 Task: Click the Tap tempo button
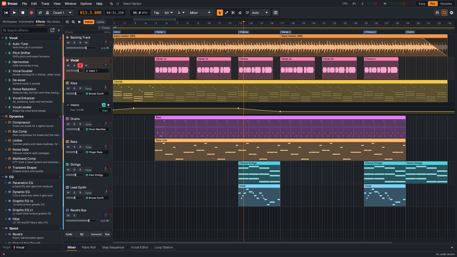[x=157, y=13]
